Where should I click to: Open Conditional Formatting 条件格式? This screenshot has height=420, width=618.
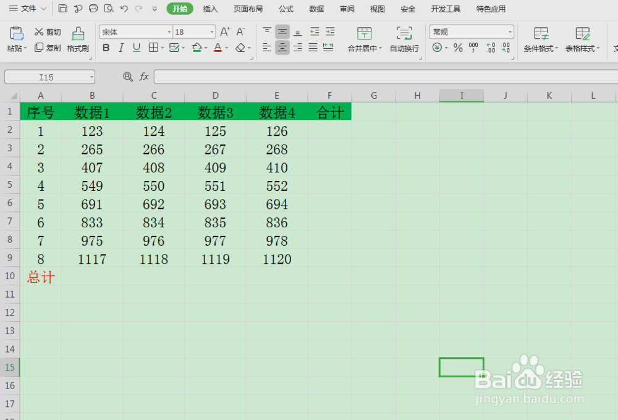(x=541, y=40)
